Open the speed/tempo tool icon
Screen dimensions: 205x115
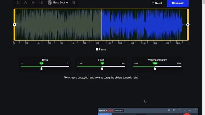point(26,3)
